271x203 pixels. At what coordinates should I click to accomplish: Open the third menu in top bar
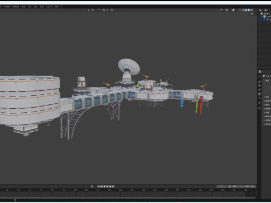click(16, 7)
